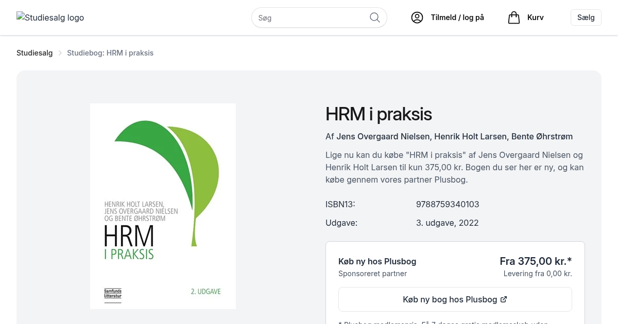Open the Tilmeld / log på link
Viewport: 618px width, 324px height.
[x=457, y=17]
